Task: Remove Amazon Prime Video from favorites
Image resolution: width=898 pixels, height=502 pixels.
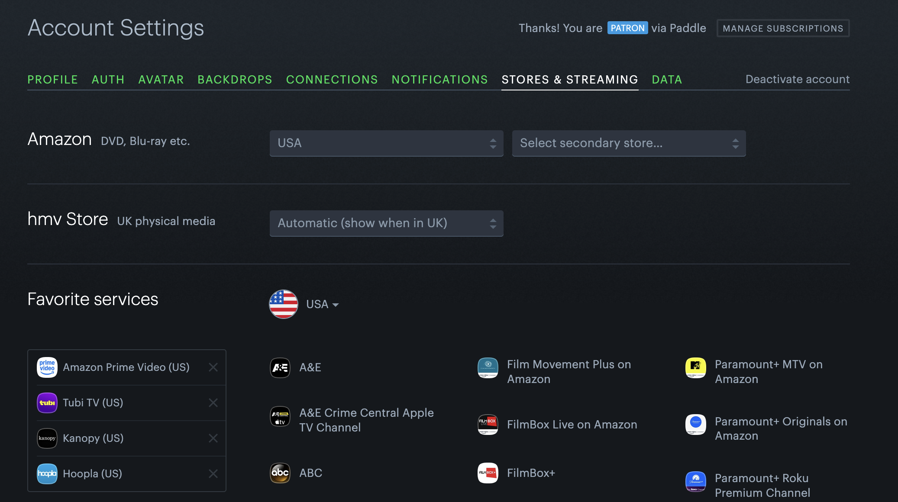Action: (213, 367)
